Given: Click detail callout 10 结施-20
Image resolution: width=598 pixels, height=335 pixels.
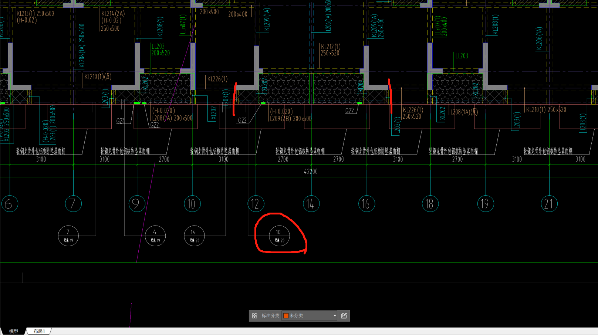Looking at the screenshot, I should pyautogui.click(x=279, y=236).
